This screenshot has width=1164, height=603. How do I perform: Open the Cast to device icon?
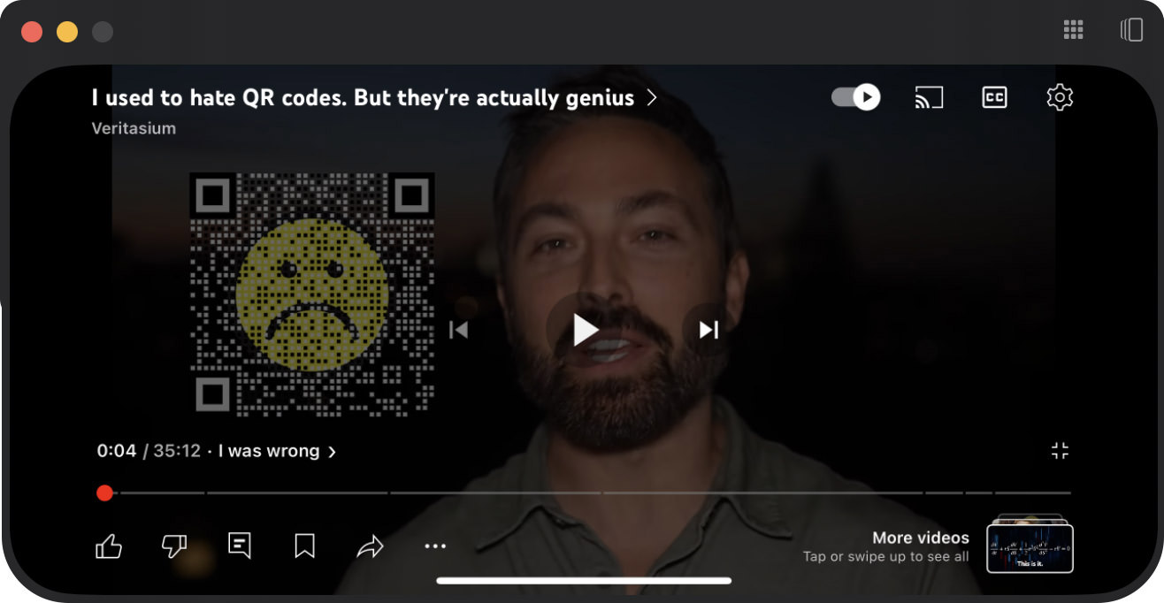929,97
